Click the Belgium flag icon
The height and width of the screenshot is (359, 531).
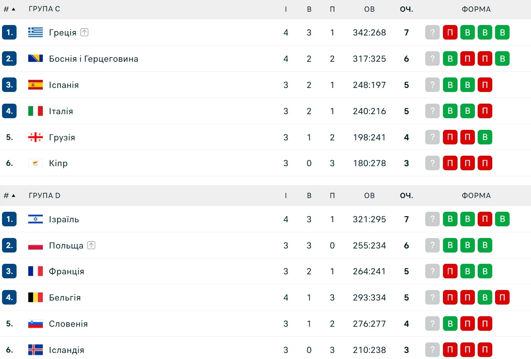[x=36, y=297]
